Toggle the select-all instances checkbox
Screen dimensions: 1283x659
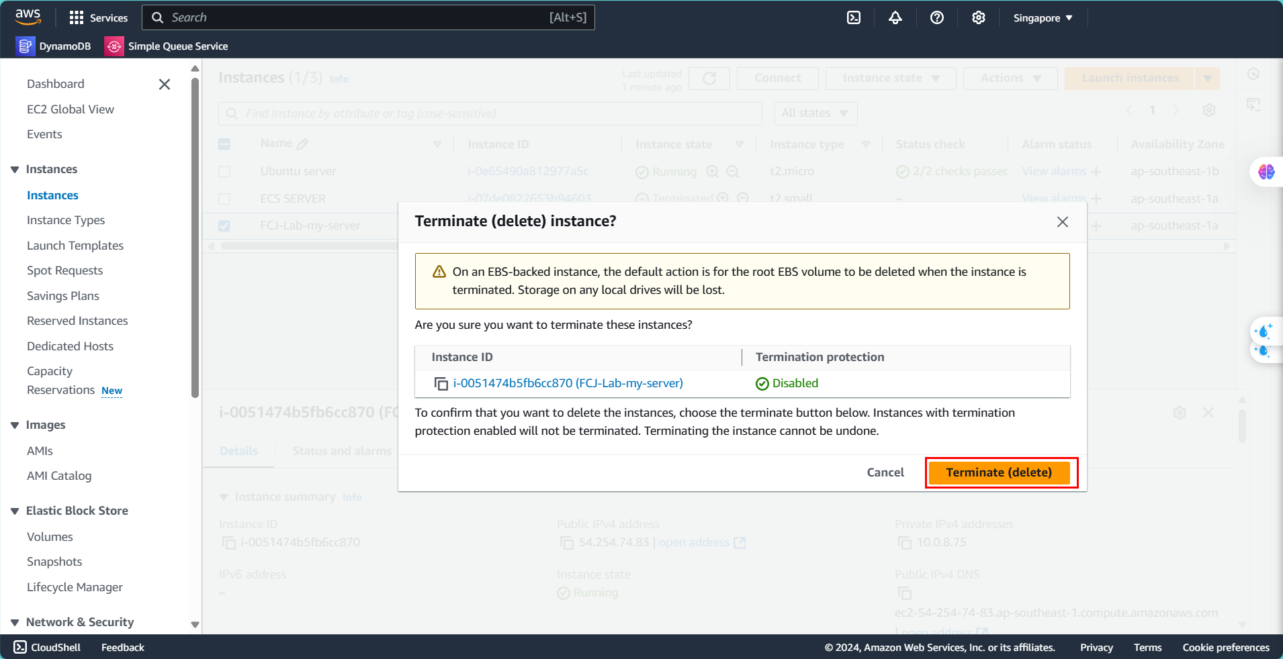[x=224, y=144]
